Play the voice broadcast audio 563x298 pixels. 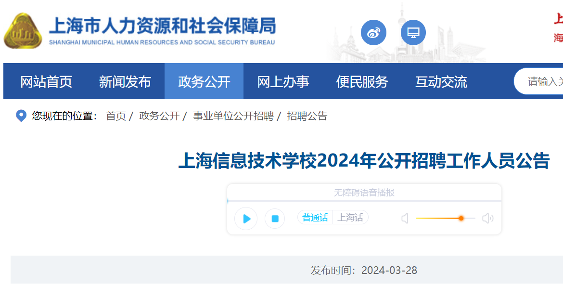pyautogui.click(x=246, y=219)
